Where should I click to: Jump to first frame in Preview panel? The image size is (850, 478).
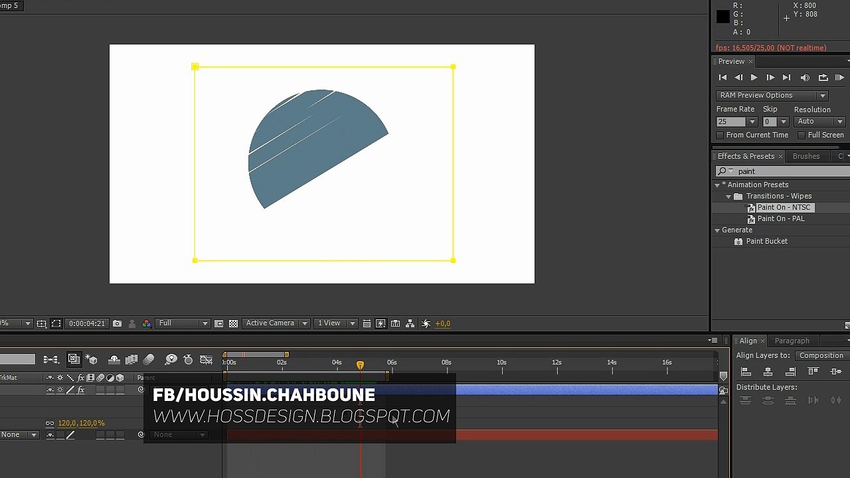tap(723, 78)
